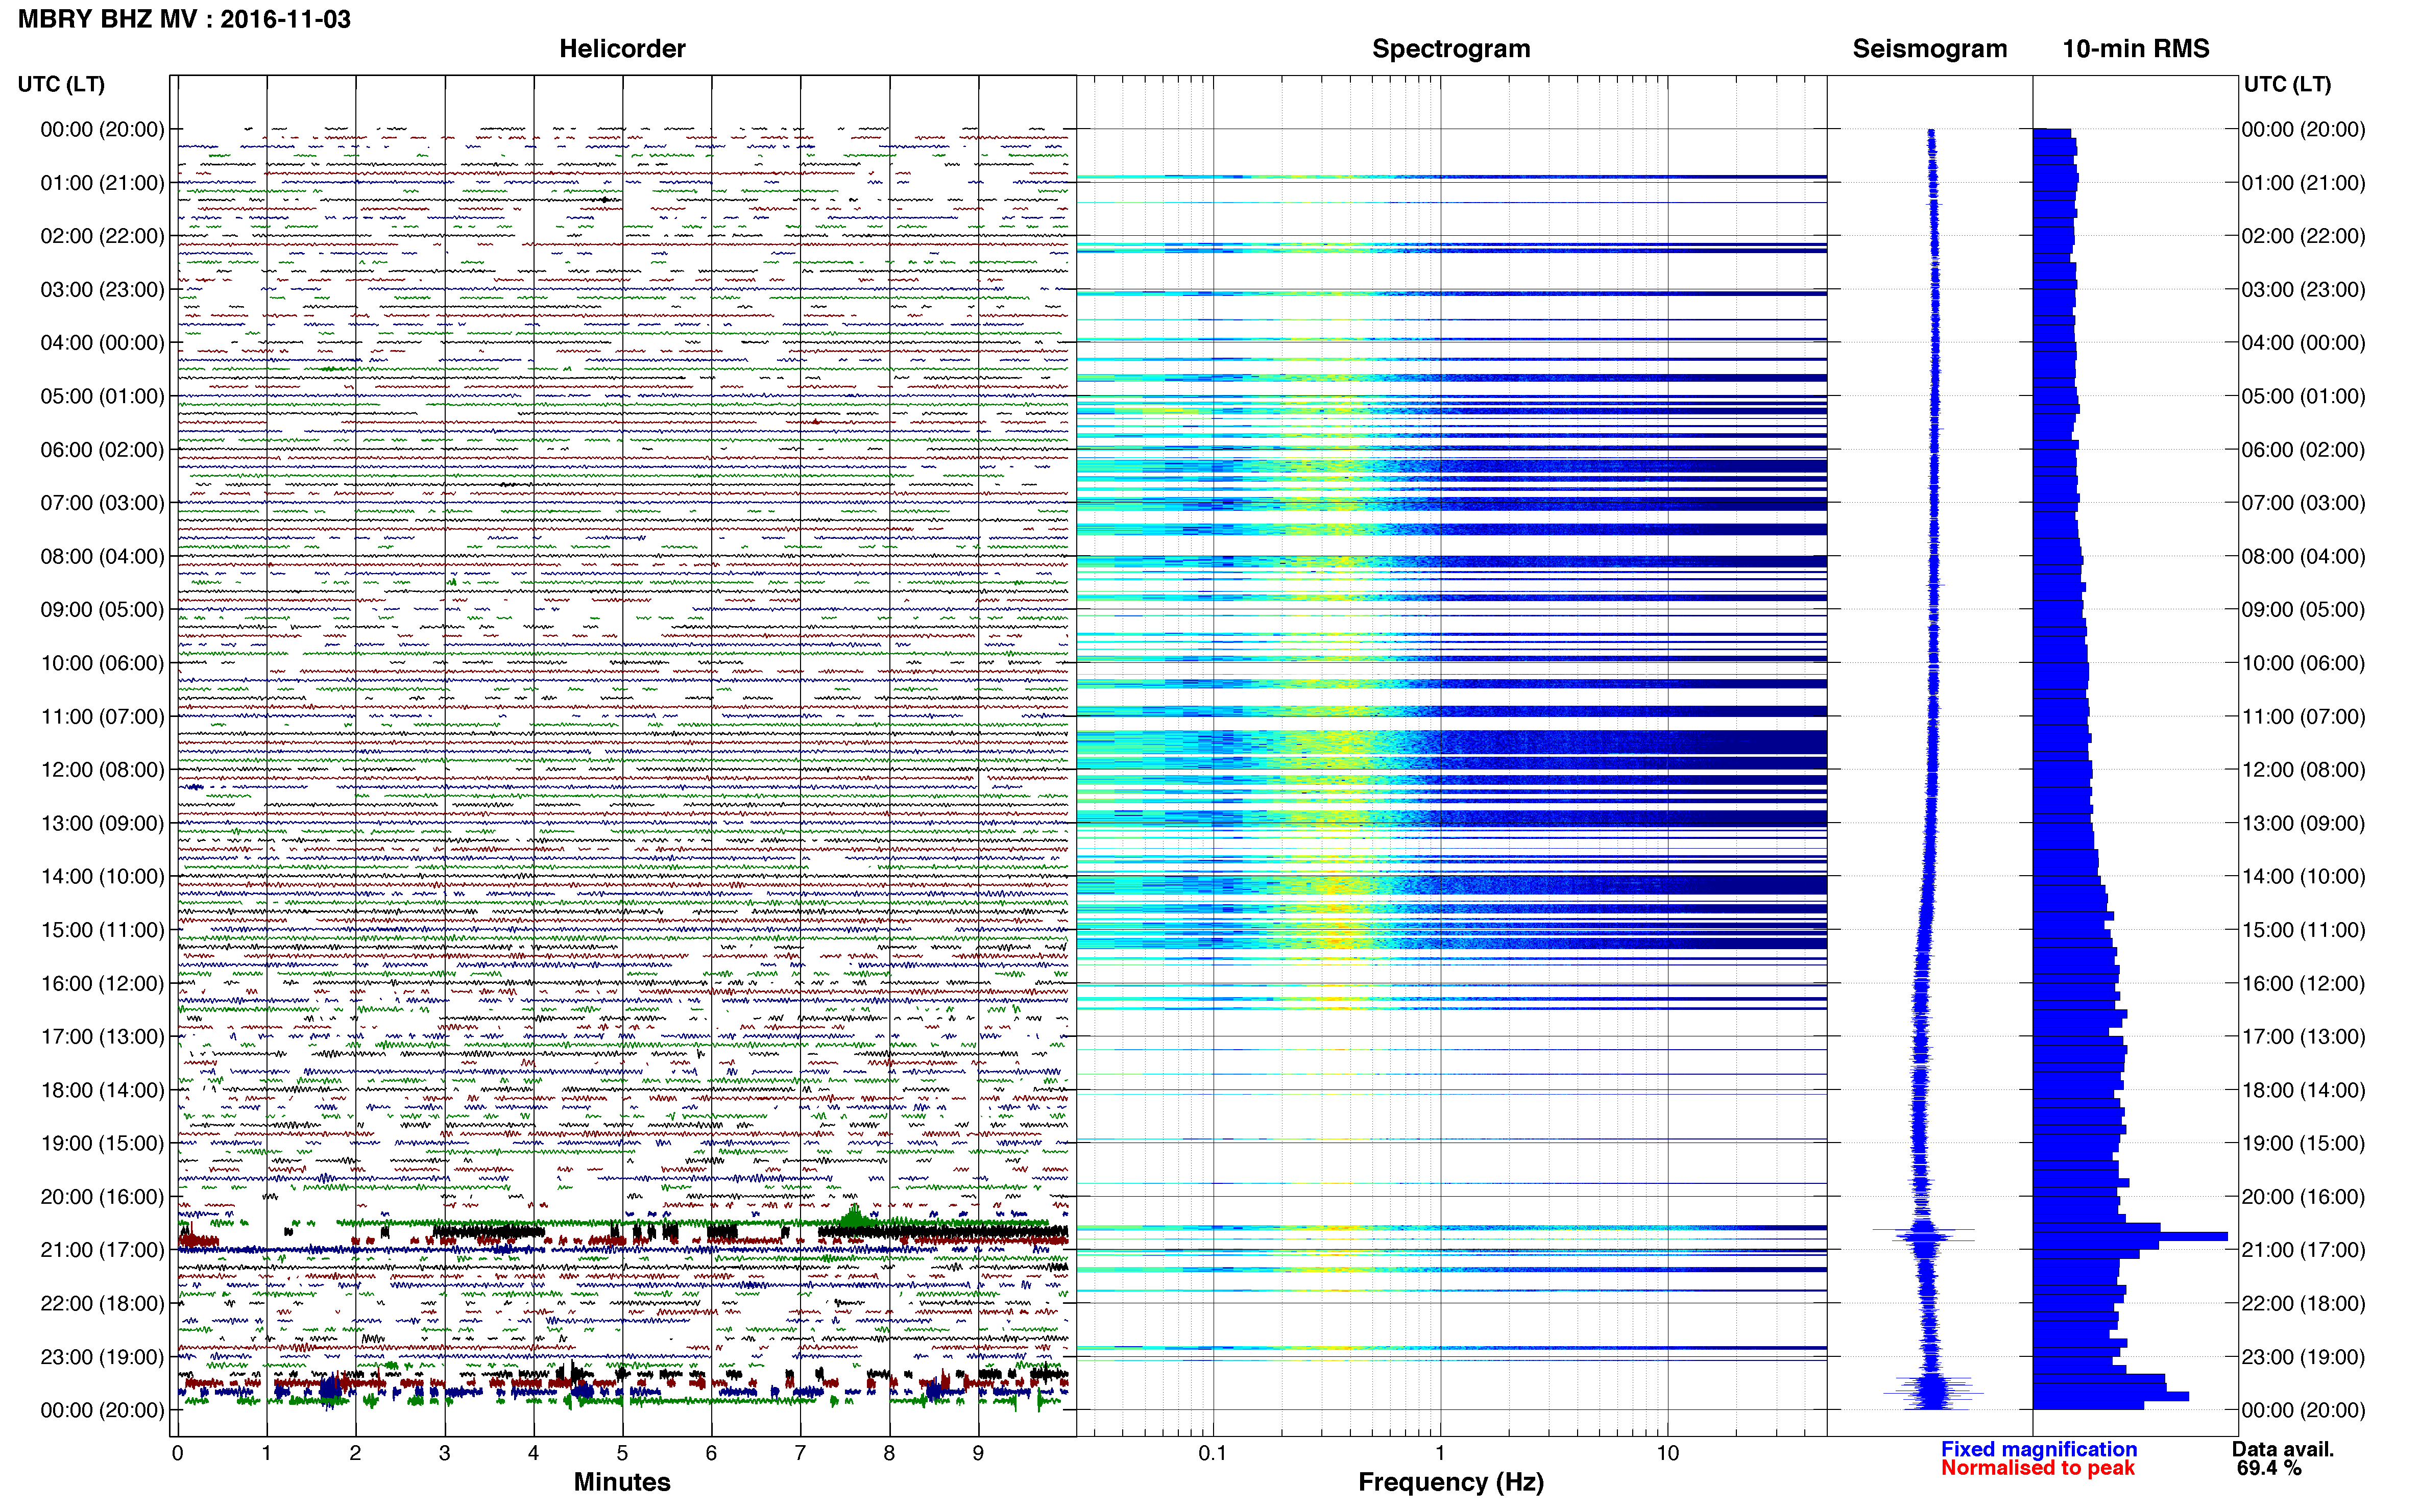Click minute tick label '0' under helicorder
Viewport: 2420px width, 1512px height.
click(x=177, y=1453)
